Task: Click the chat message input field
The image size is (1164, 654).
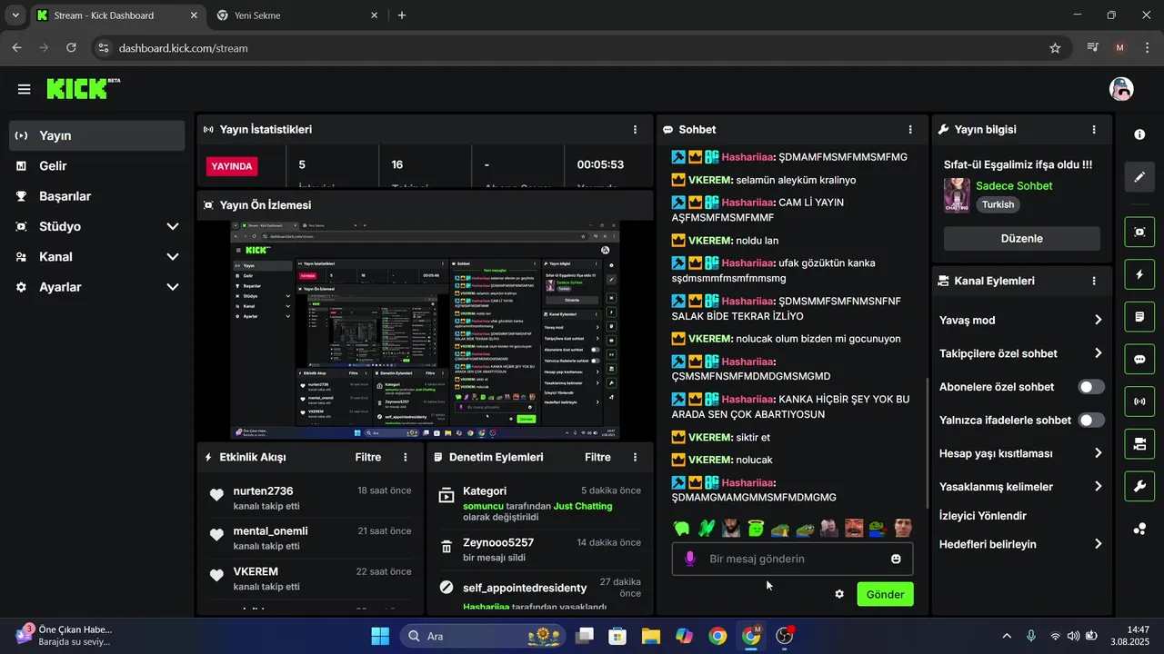Action: tap(792, 559)
